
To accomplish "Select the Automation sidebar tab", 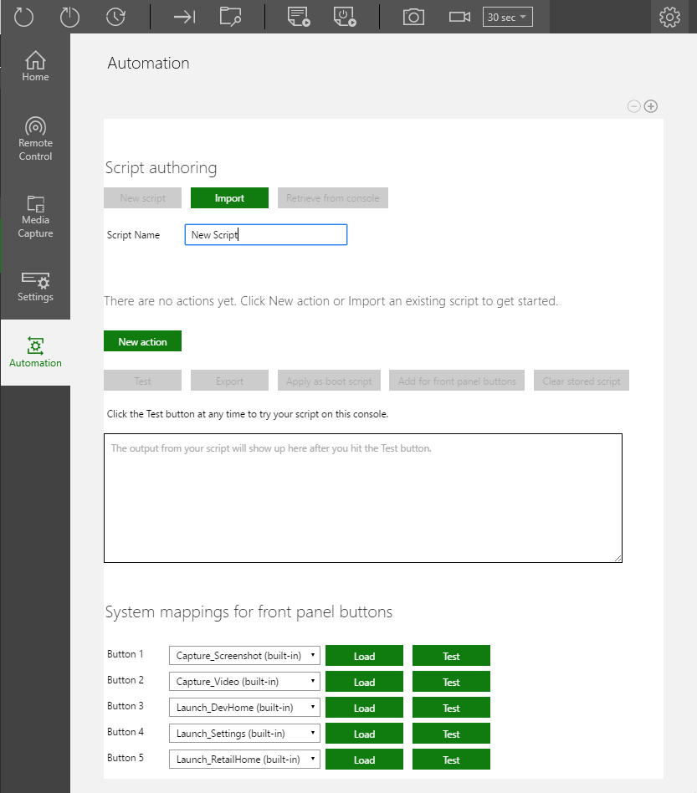I will (35, 352).
